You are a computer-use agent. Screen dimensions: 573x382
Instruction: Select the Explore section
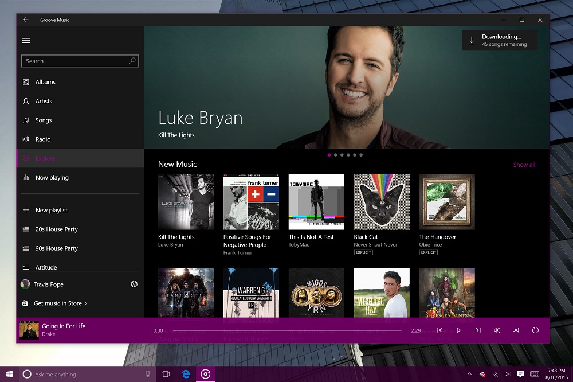[x=80, y=158]
